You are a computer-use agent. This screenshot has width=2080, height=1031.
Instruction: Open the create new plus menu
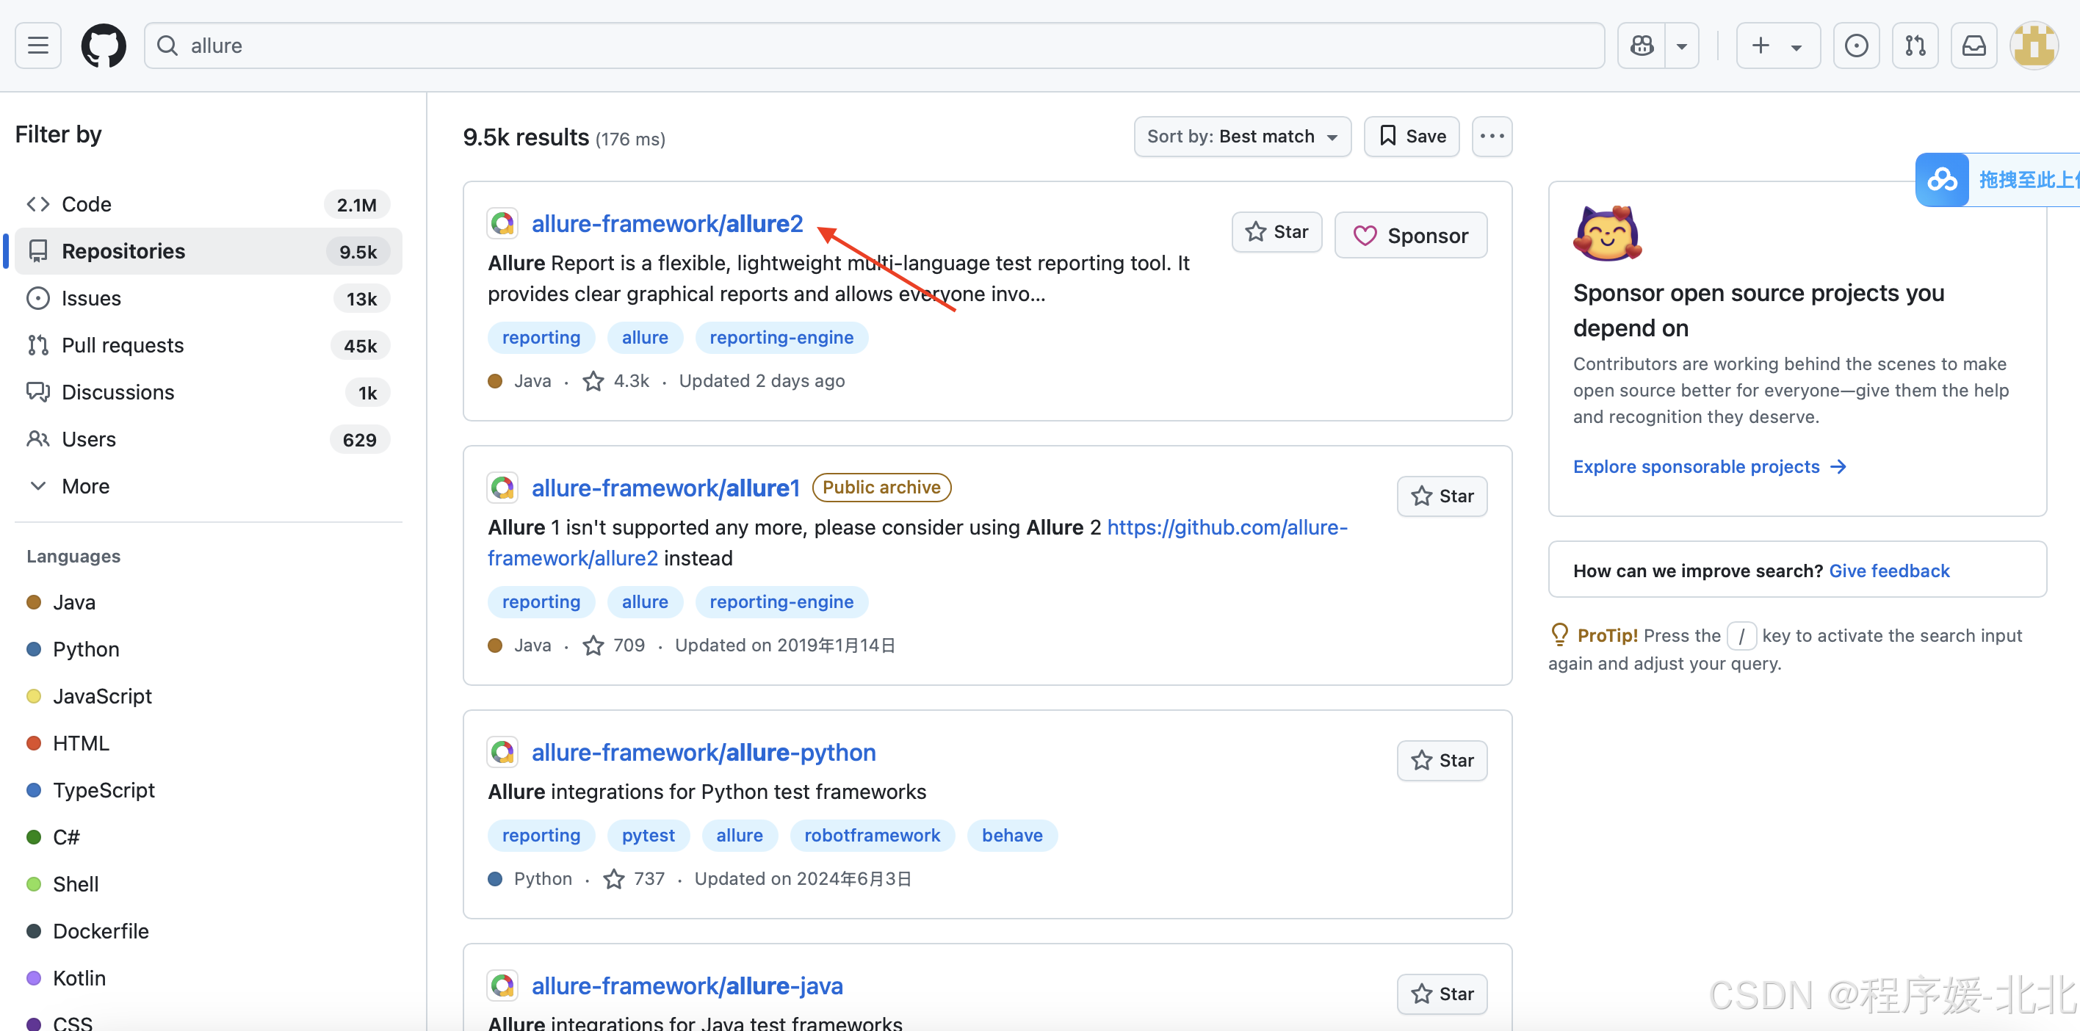[x=1778, y=46]
